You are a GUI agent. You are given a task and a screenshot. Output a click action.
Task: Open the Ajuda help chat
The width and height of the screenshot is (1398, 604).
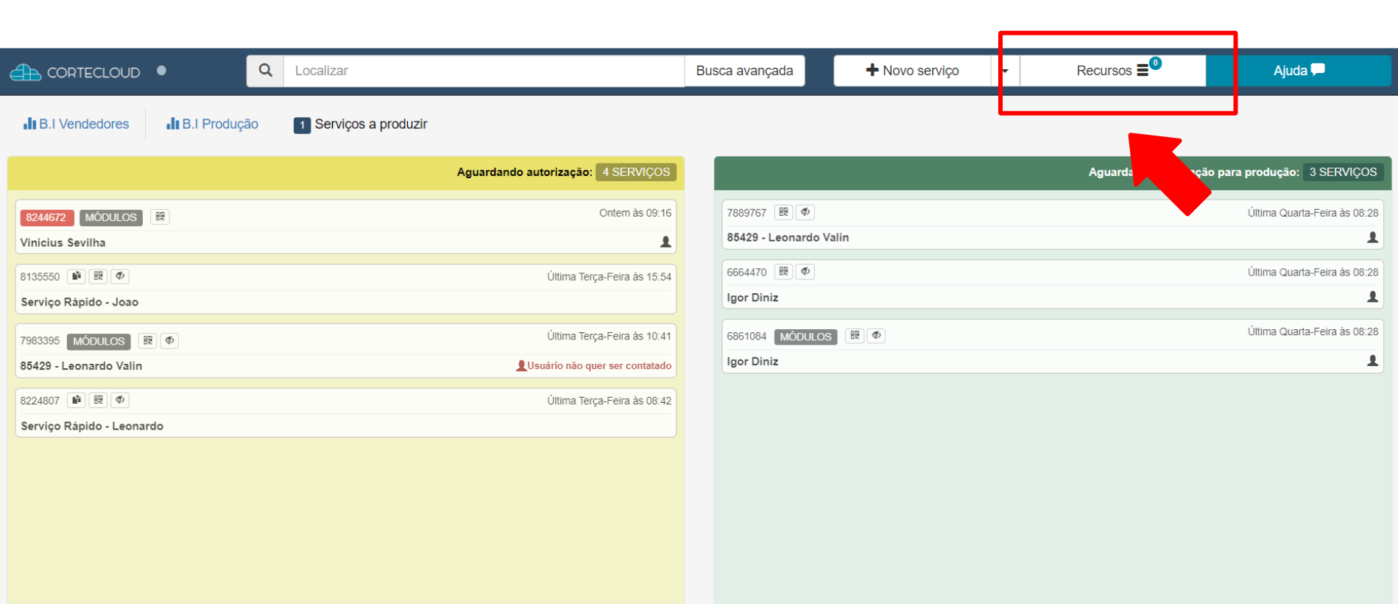[1299, 71]
